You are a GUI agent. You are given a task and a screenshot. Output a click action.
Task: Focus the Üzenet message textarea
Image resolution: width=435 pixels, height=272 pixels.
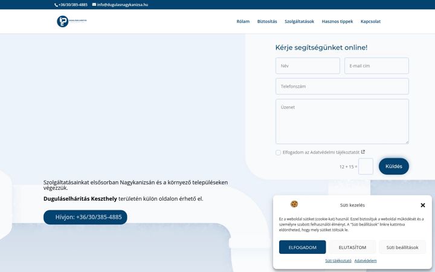(x=342, y=121)
